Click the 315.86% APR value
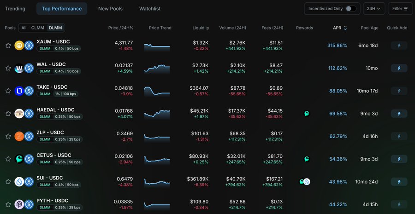415x214 pixels. [337, 46]
